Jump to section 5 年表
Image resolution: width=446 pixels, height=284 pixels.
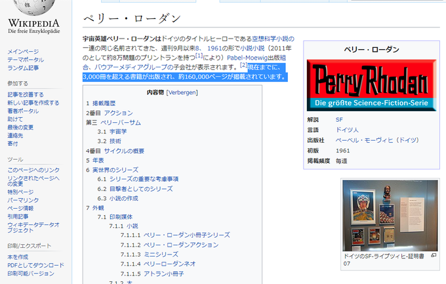[x=95, y=160]
